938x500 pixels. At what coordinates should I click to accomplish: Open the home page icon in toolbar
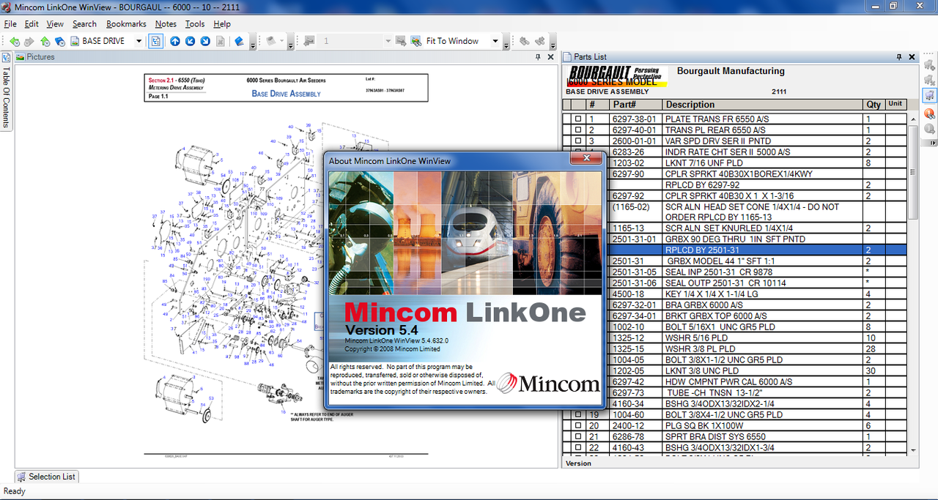[x=45, y=42]
